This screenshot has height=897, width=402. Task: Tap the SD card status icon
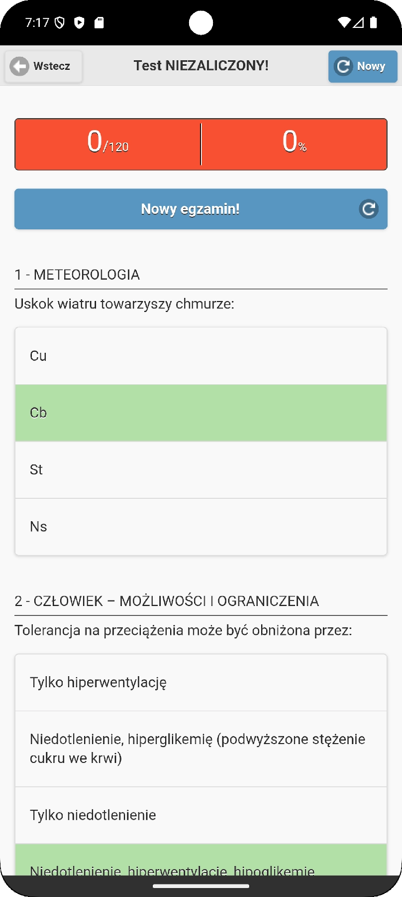tap(99, 22)
